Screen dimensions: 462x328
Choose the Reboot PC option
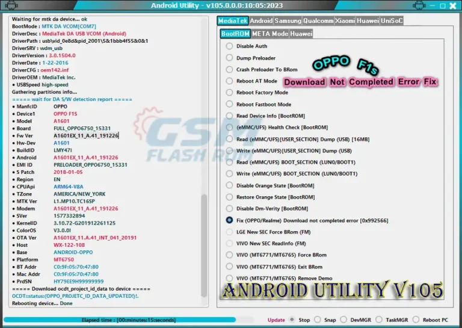pyautogui.click(x=418, y=320)
